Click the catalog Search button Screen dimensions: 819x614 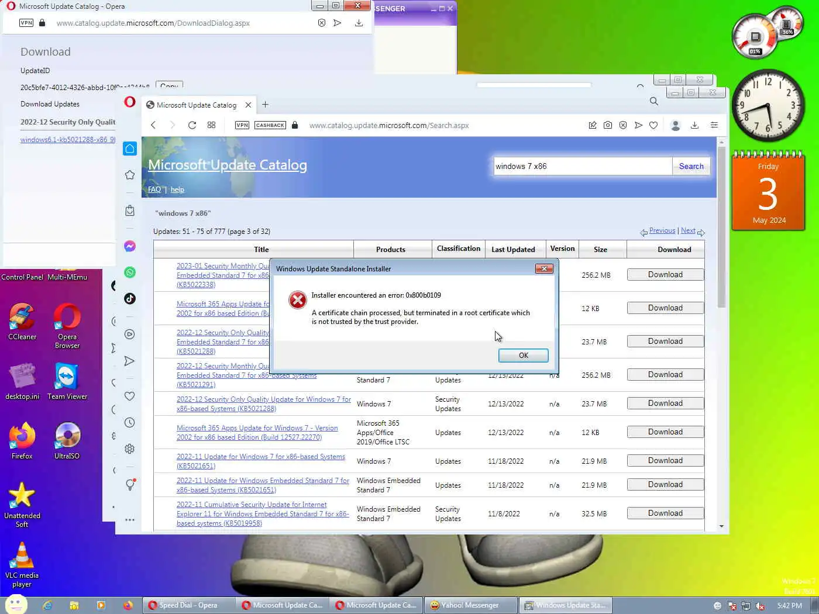coord(691,166)
